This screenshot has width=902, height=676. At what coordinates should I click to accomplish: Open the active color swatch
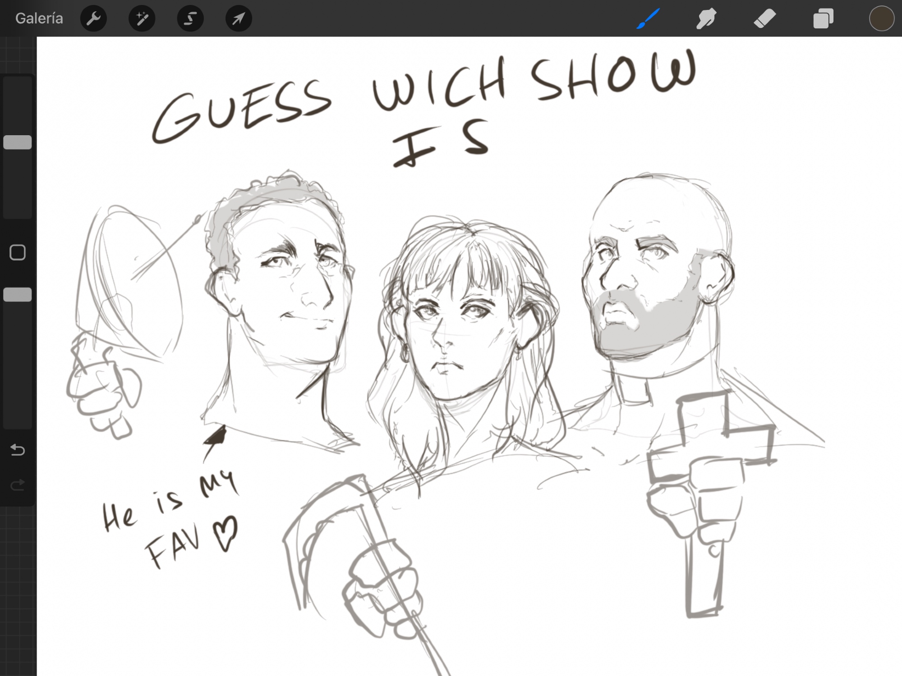pos(881,18)
